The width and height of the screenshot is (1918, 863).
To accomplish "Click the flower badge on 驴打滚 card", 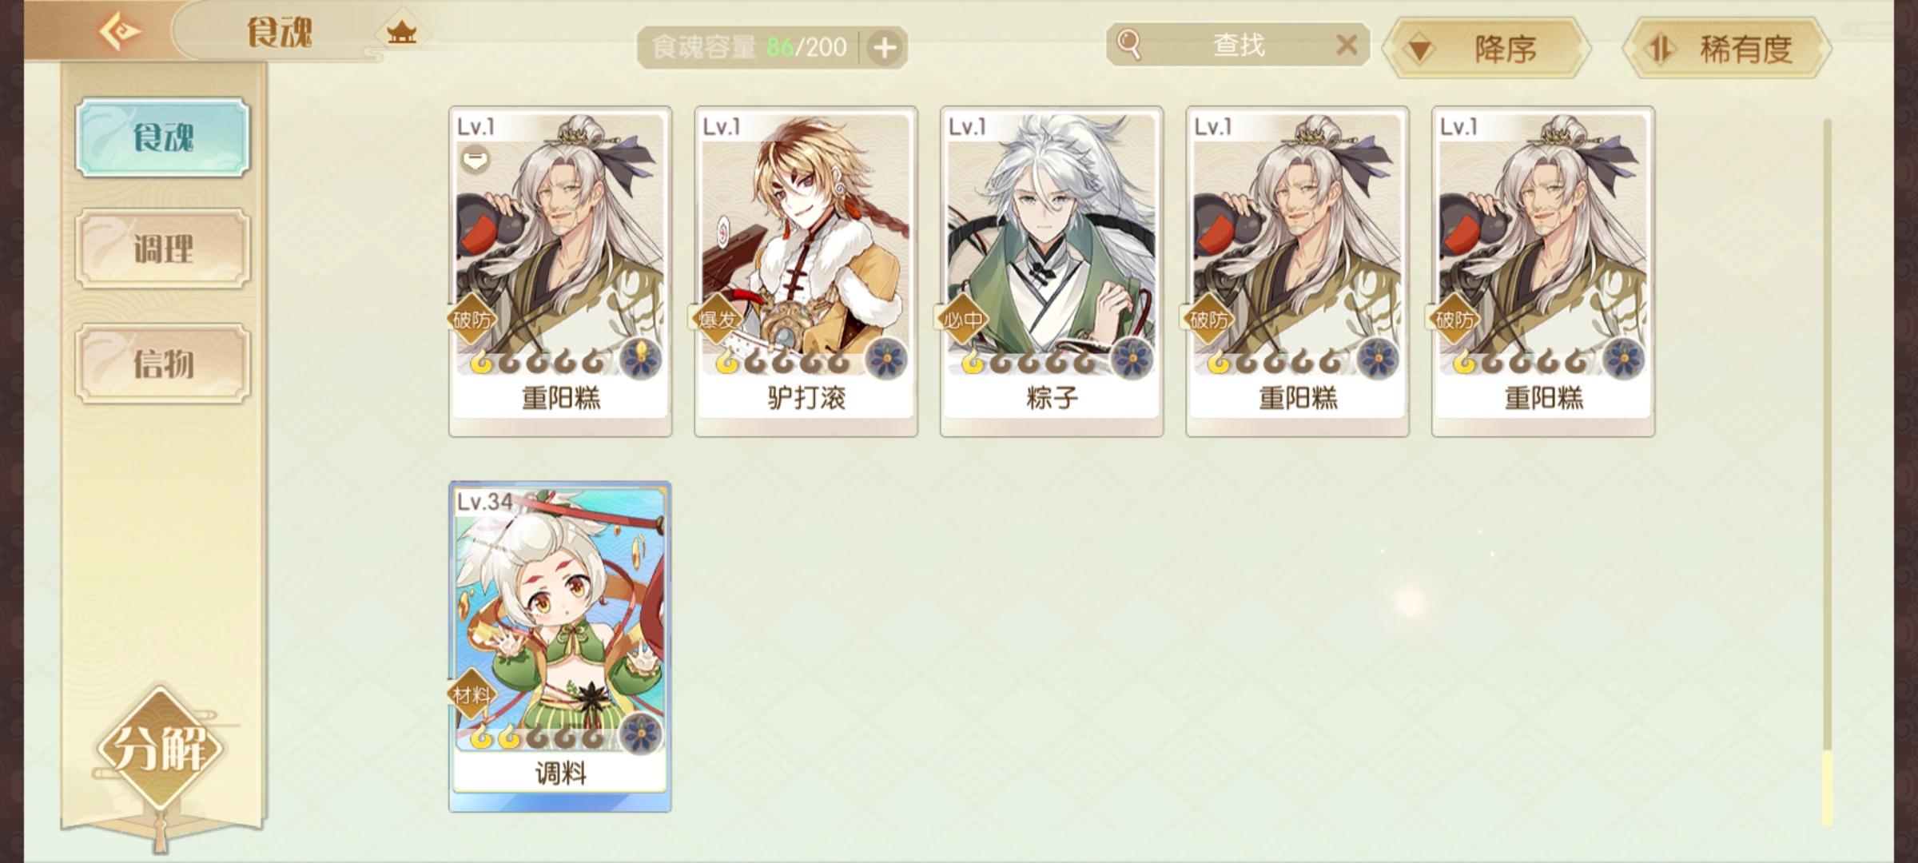I will tap(886, 357).
